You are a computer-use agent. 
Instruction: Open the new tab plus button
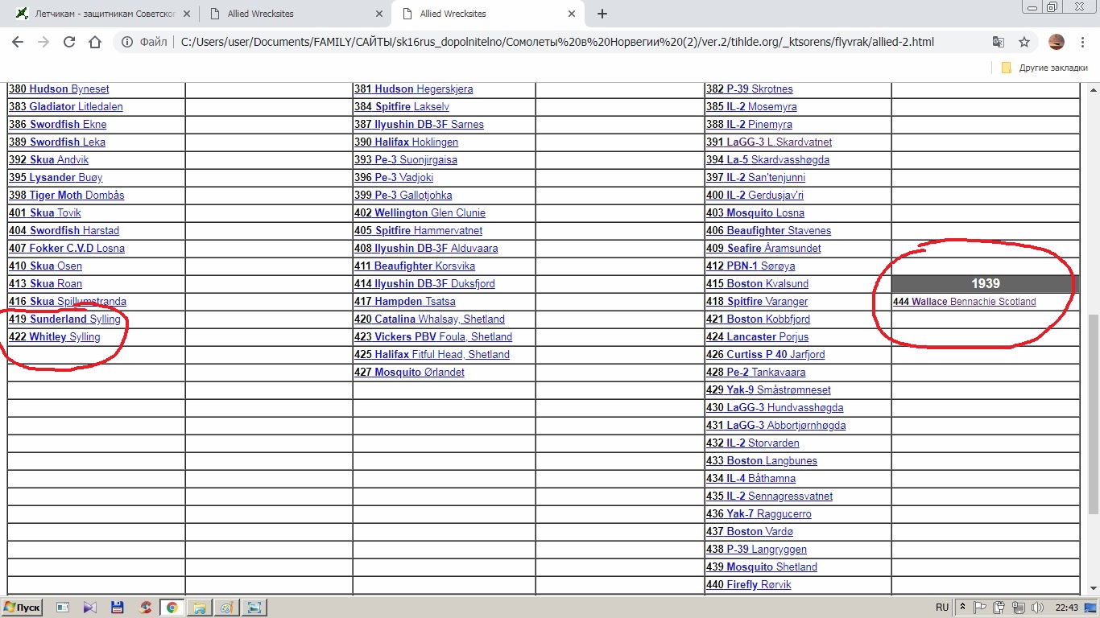coord(602,14)
